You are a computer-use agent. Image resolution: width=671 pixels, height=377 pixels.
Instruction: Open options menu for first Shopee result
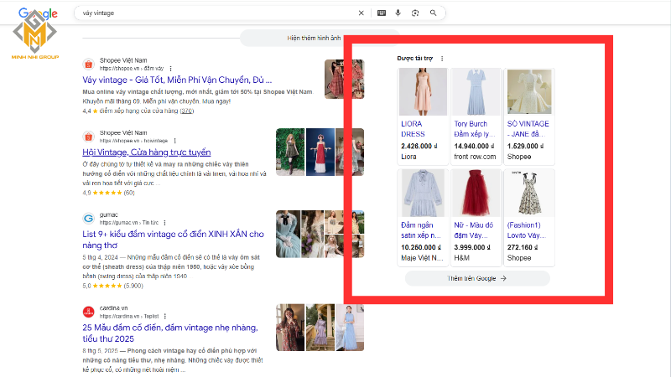[x=170, y=69]
